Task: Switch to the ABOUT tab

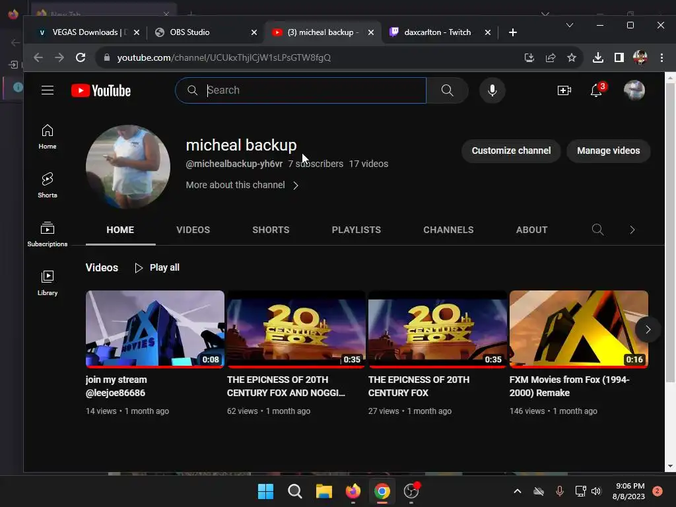Action: [531, 230]
